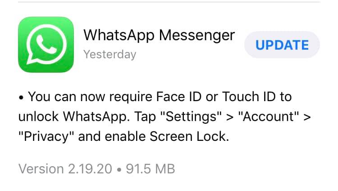Tap the 91.5 MB file size text
This screenshot has height=191, width=338.
151,169
